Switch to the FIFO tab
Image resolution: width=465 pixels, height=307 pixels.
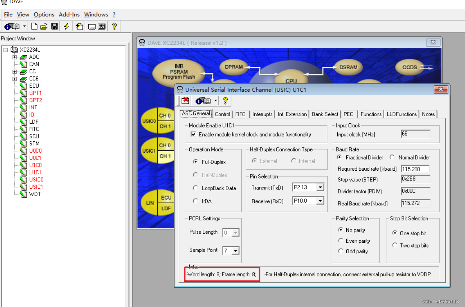pos(240,114)
